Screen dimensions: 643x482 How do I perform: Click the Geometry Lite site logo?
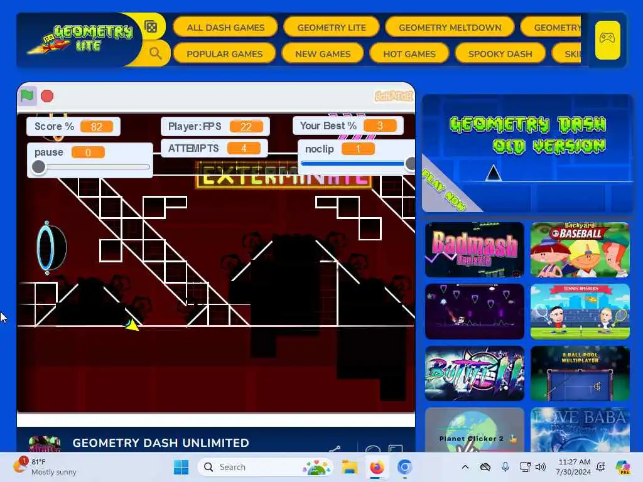[80, 40]
